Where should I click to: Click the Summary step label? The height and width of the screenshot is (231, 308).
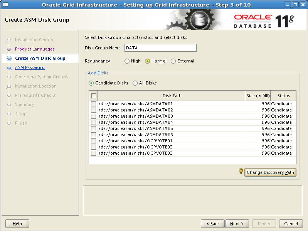pyautogui.click(x=25, y=105)
